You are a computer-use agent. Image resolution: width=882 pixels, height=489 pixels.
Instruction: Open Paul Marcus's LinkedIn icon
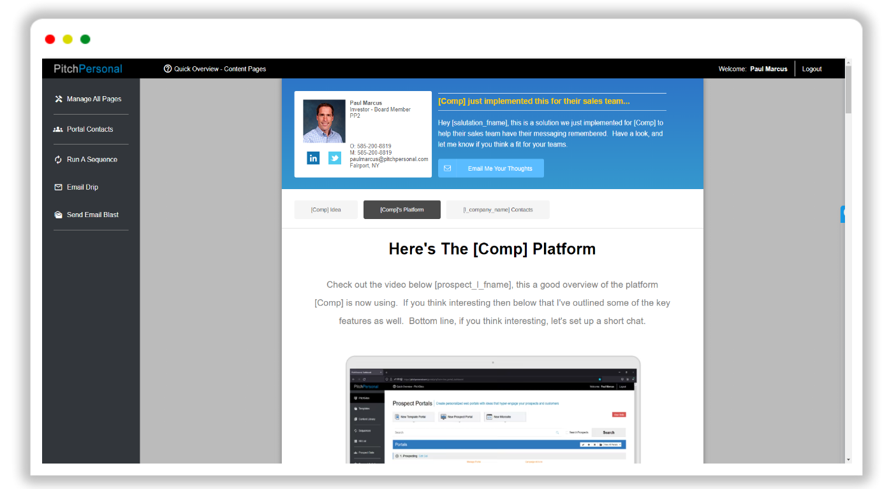313,158
